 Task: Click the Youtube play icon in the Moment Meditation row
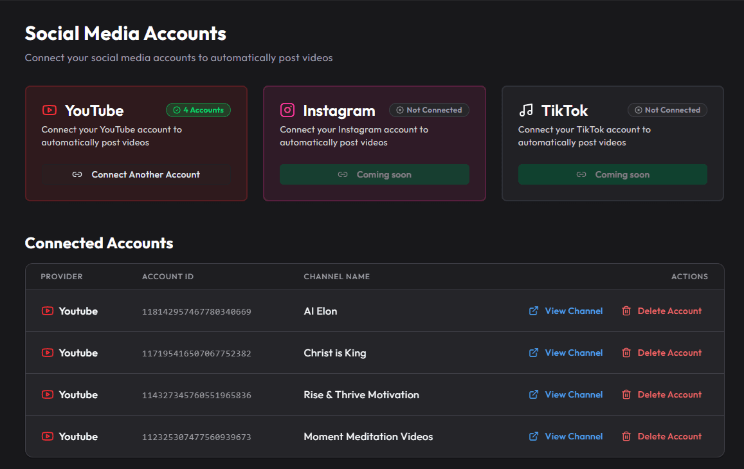pos(47,436)
